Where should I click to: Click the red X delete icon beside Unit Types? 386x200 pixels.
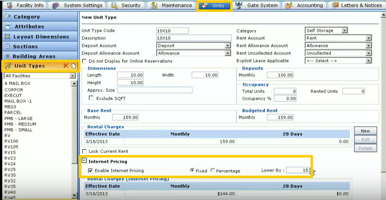(66, 66)
